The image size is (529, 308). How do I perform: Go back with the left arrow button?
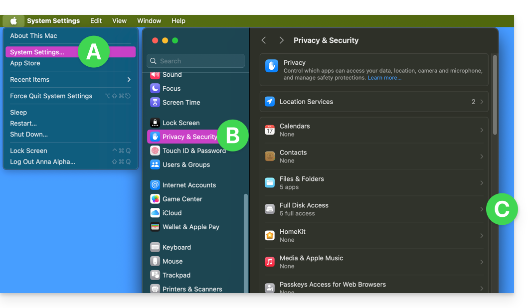(264, 40)
